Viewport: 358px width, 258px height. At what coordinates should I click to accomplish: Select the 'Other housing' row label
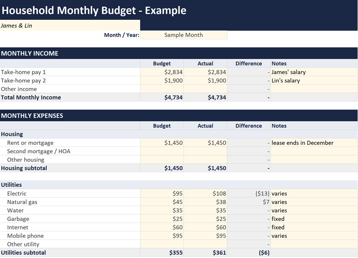[x=25, y=160]
